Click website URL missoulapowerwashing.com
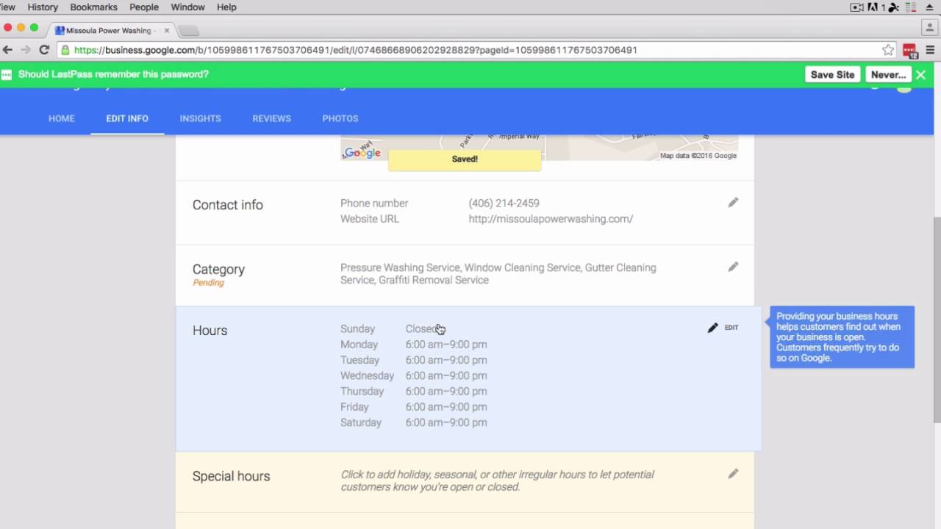Viewport: 941px width, 529px height. coord(551,219)
